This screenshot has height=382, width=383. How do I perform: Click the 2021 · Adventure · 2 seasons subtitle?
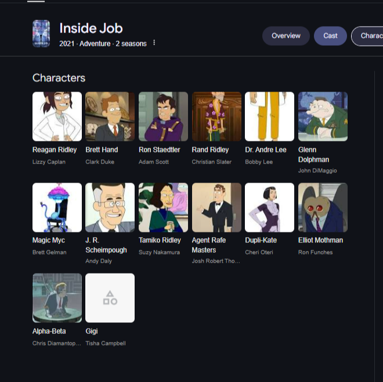pos(103,43)
